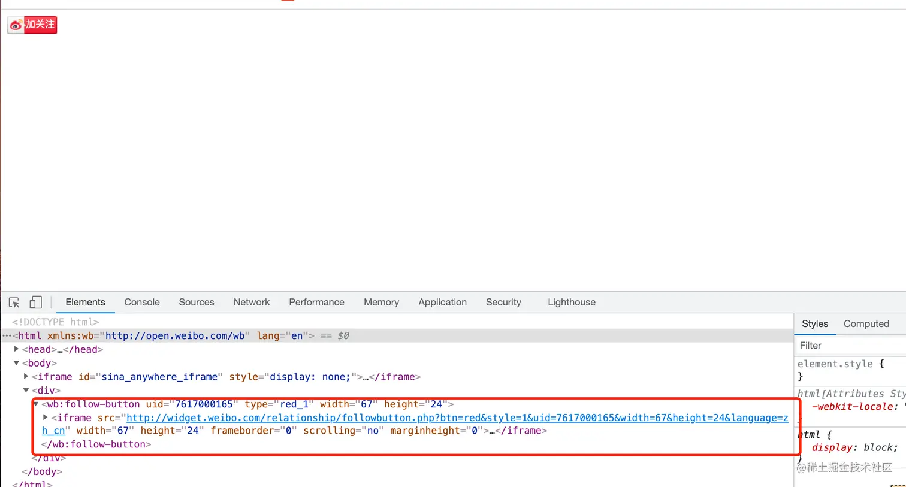The height and width of the screenshot is (487, 906).
Task: Toggle the device toolbar icon
Action: point(36,303)
